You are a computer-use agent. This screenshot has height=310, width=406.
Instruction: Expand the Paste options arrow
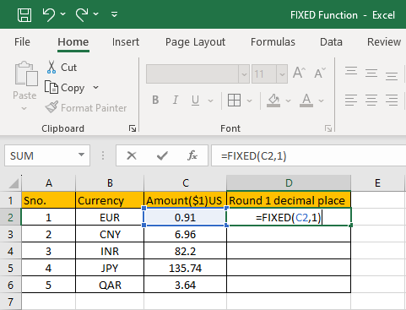pos(24,108)
